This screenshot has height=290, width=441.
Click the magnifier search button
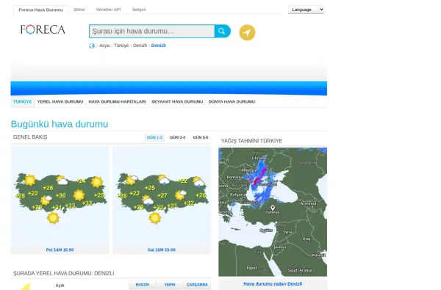coord(222,31)
